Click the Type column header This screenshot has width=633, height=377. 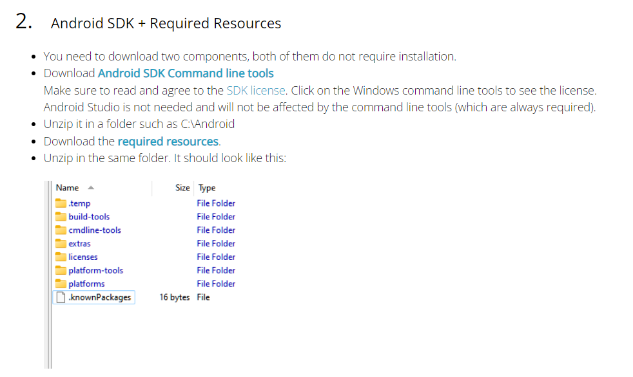pos(207,188)
